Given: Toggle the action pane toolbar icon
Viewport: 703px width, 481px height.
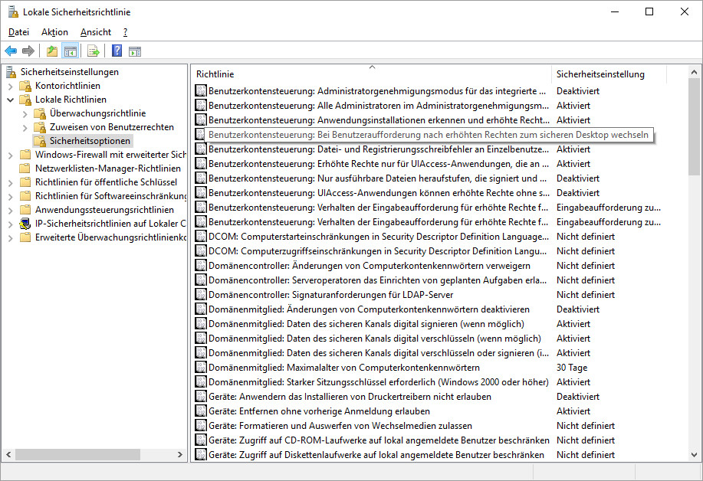Looking at the screenshot, I should [135, 51].
